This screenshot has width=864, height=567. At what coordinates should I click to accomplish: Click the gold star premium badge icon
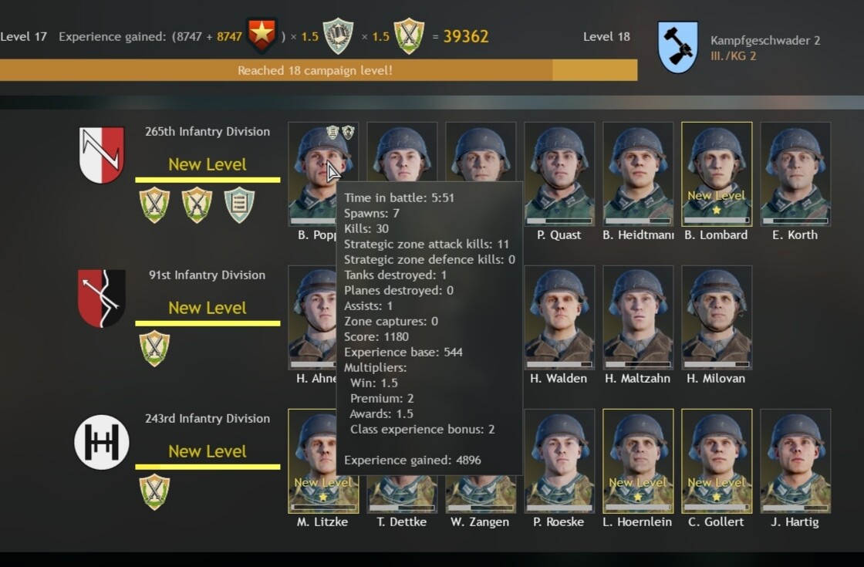click(262, 35)
